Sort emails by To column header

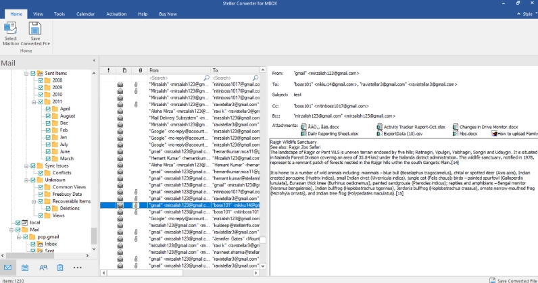(235, 70)
